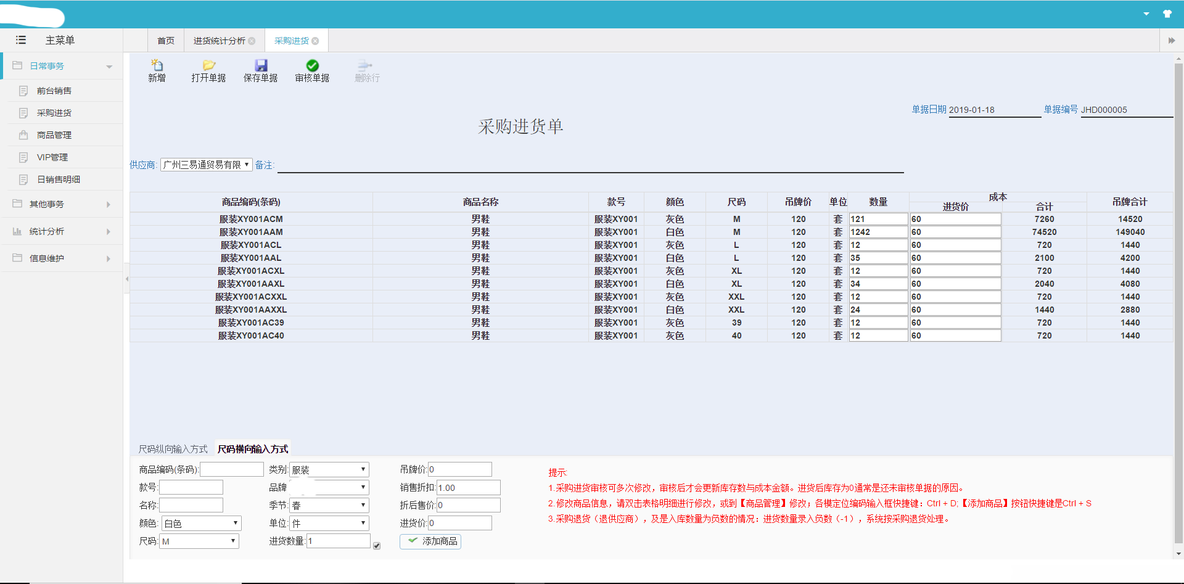Click the 商品编码(条码) column header
1184x584 pixels.
[251, 202]
